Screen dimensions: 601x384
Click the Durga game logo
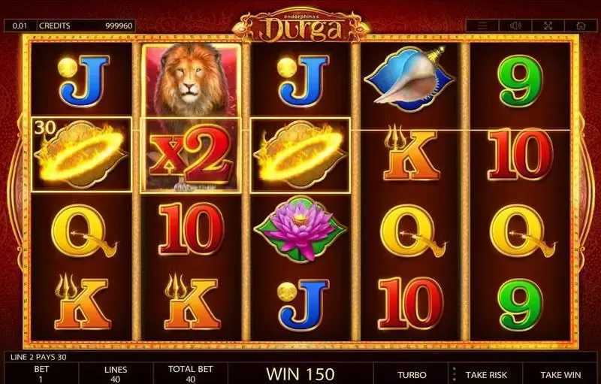(301, 26)
